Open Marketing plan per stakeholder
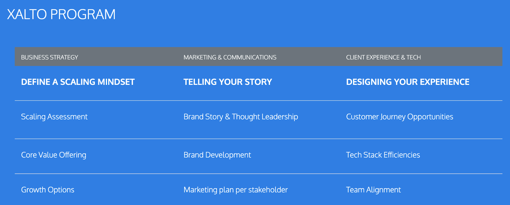The width and height of the screenshot is (510, 205). (236, 190)
